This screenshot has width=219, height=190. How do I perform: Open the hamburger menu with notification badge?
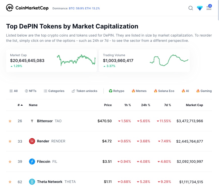point(209,8)
